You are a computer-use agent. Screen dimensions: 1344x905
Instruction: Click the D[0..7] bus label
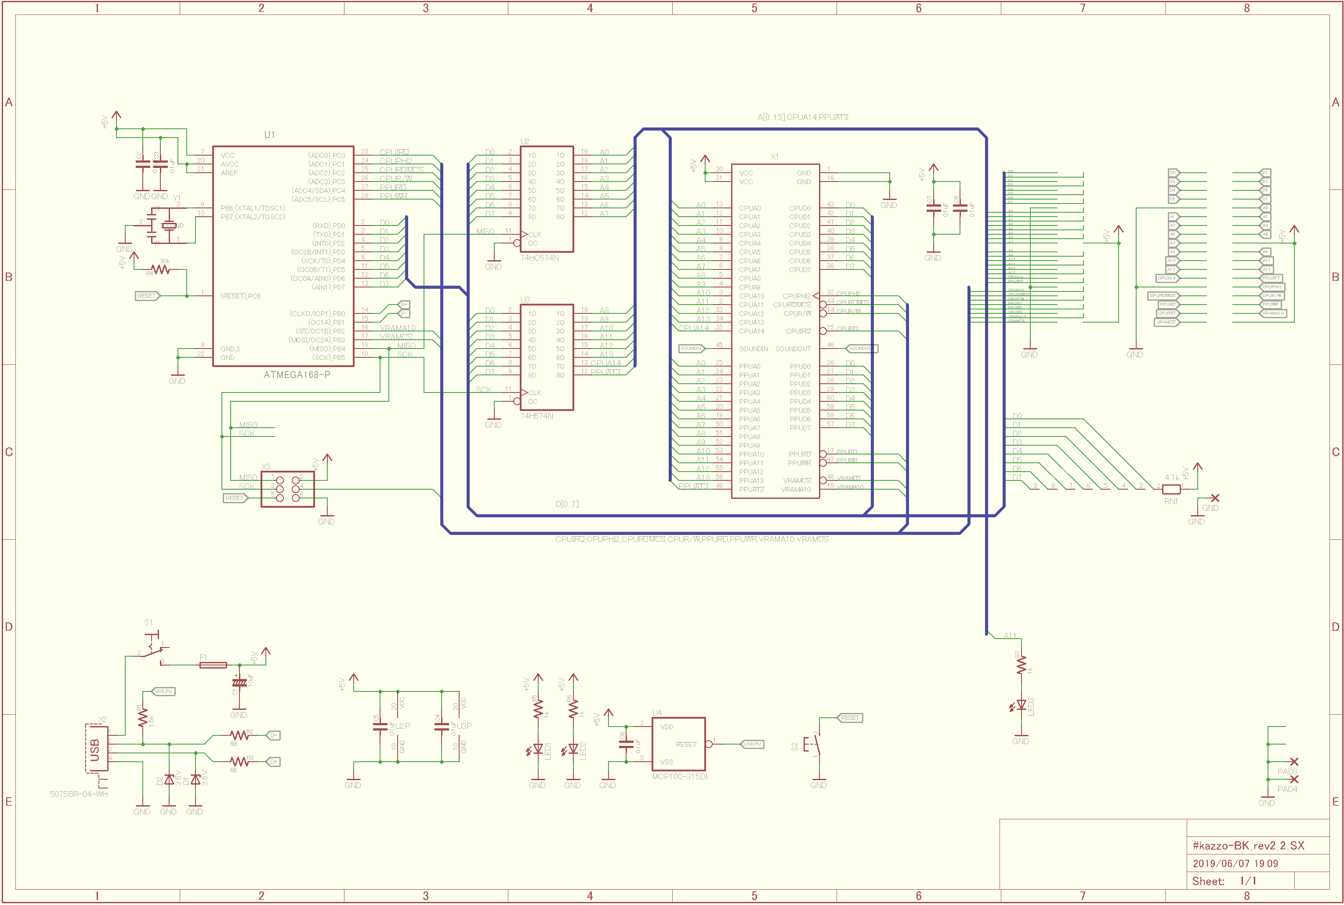click(567, 504)
